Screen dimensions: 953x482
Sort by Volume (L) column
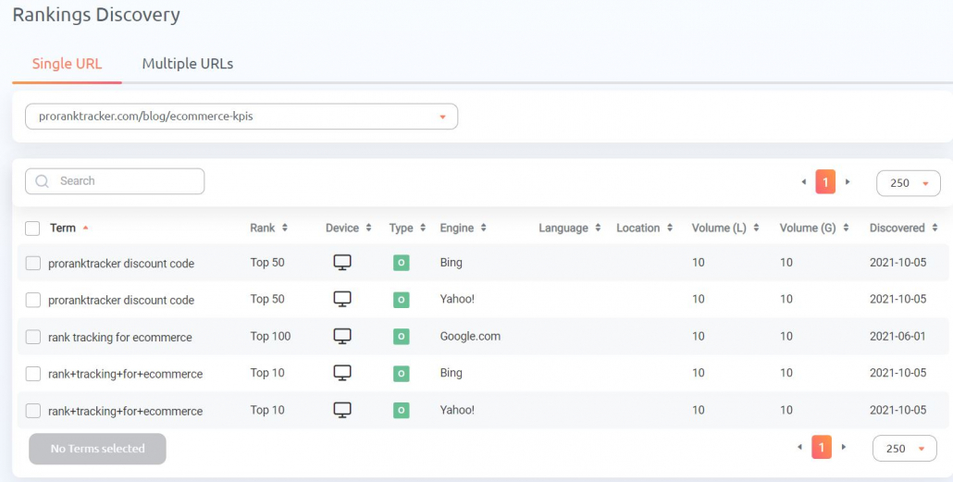point(756,228)
